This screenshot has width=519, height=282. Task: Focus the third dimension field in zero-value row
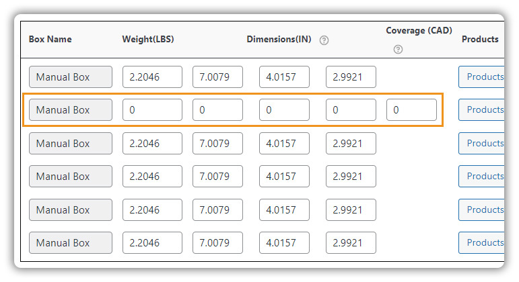tap(351, 110)
